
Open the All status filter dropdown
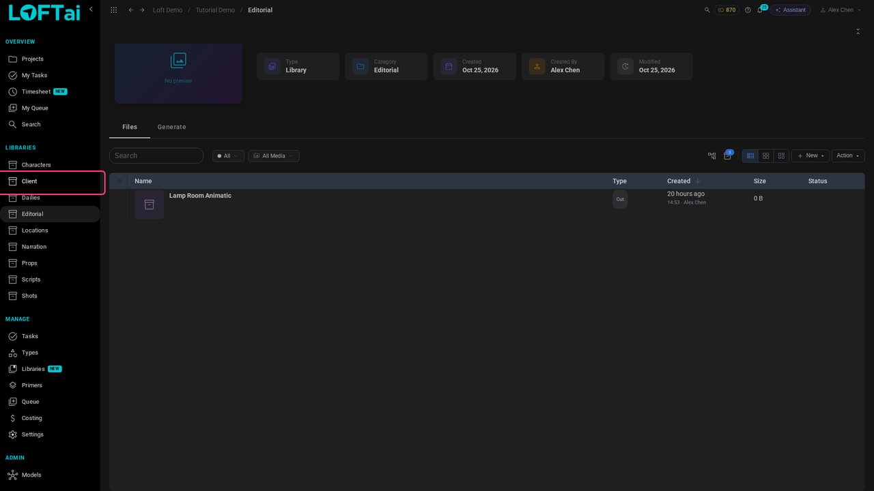coord(228,156)
